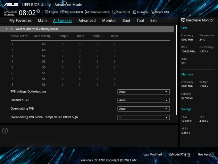The width and height of the screenshot is (218, 164).
Task: Switch to Main tab
Action: click(x=42, y=21)
